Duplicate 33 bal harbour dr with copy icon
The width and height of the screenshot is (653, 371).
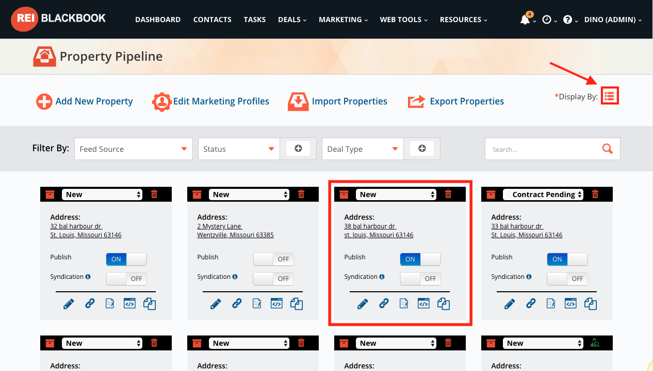click(591, 304)
